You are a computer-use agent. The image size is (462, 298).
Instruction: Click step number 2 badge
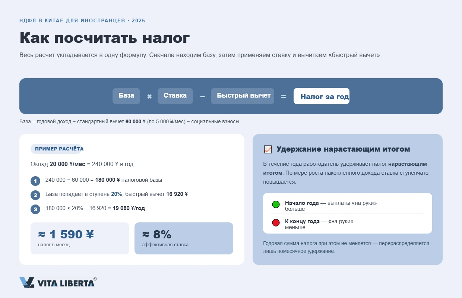[35, 195]
